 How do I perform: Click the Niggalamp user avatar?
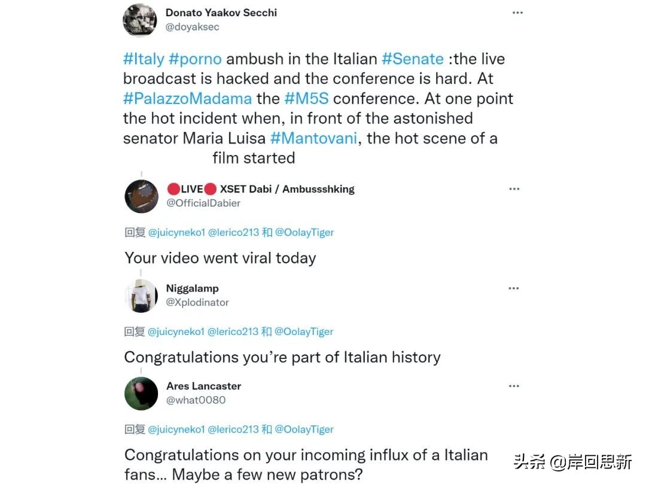tap(141, 296)
